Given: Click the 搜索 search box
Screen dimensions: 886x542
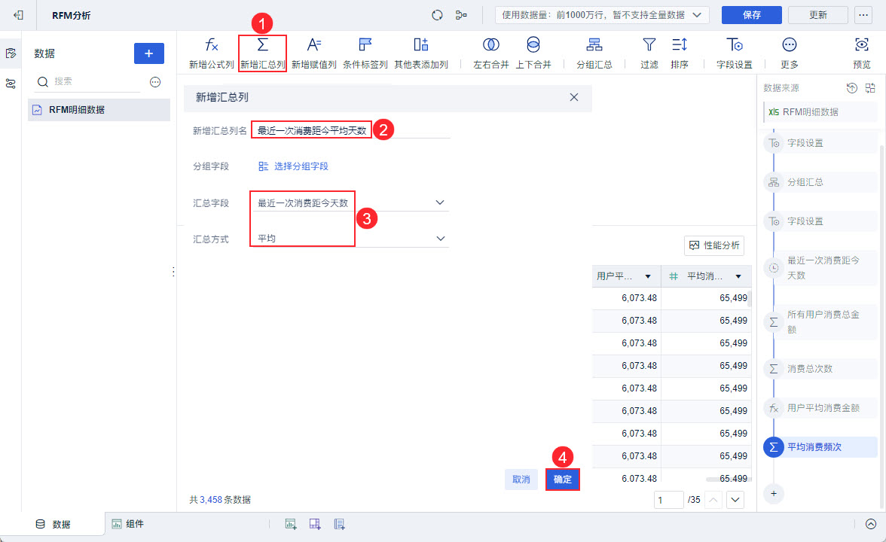Looking at the screenshot, I should tap(87, 82).
